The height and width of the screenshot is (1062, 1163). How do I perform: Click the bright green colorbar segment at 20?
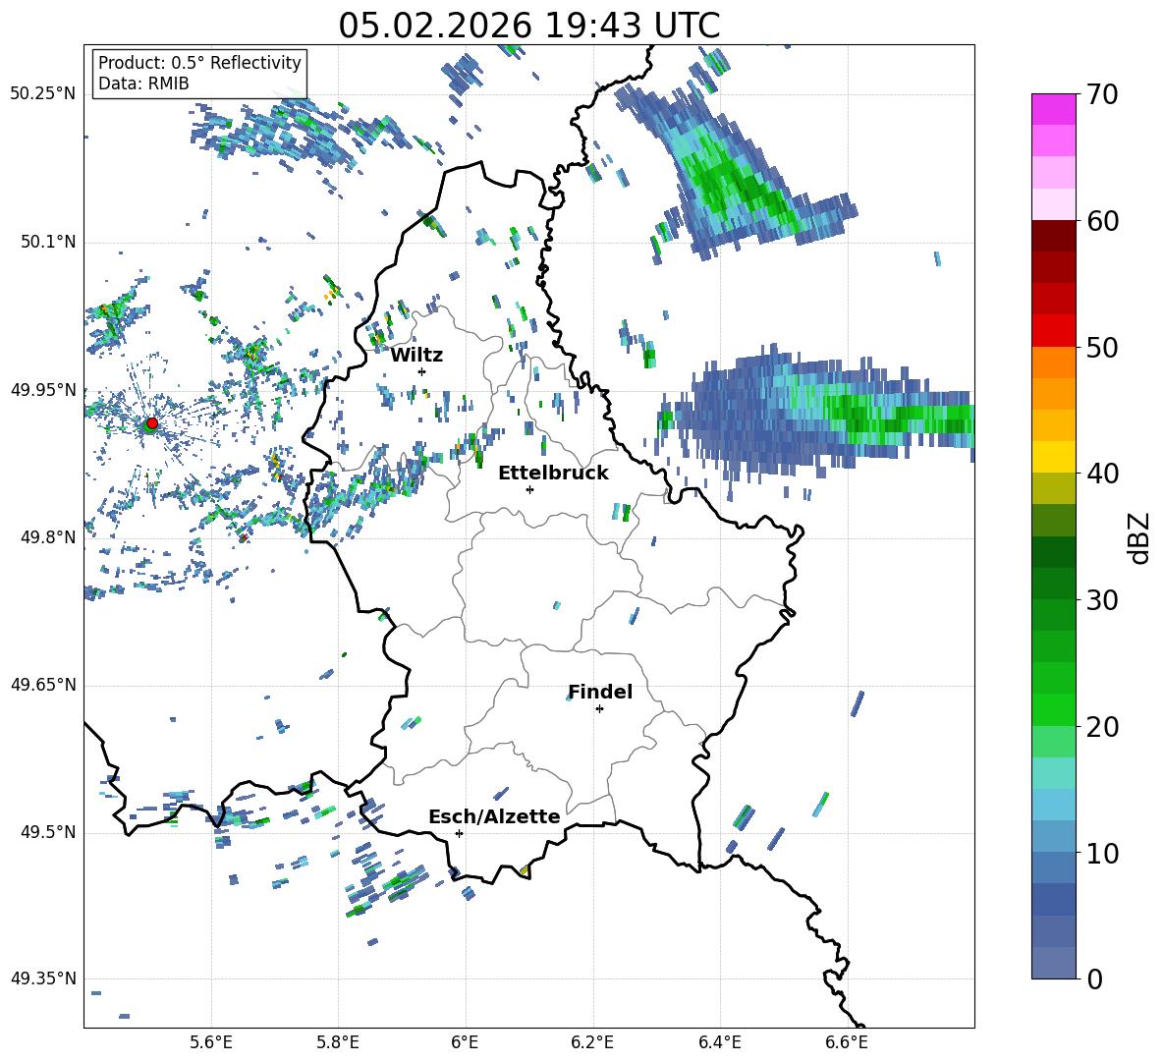tap(1053, 709)
